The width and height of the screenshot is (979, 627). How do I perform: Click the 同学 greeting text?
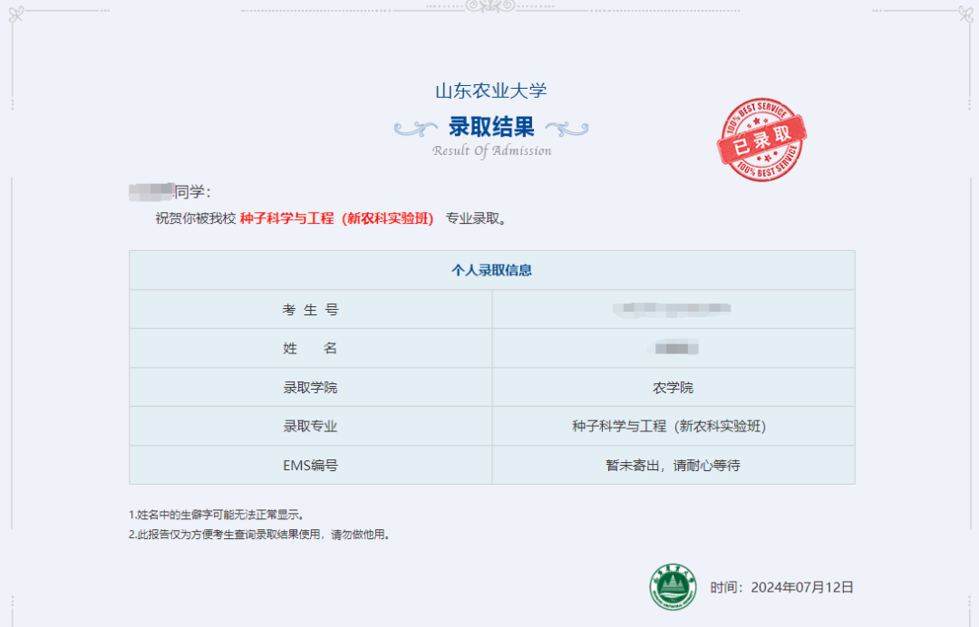(192, 191)
